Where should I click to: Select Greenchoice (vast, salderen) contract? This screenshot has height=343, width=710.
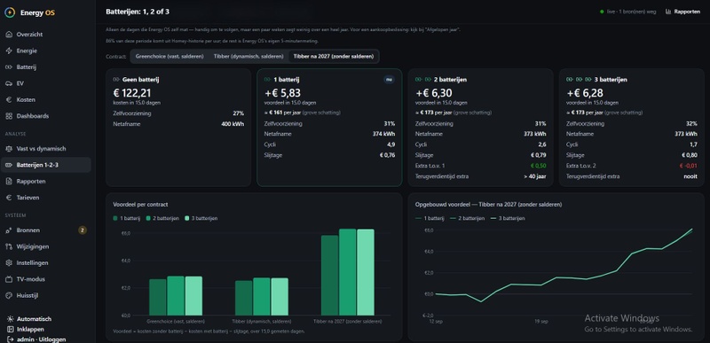click(x=170, y=57)
